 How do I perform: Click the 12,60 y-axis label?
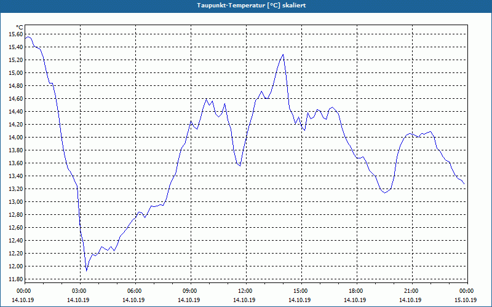tap(15, 227)
